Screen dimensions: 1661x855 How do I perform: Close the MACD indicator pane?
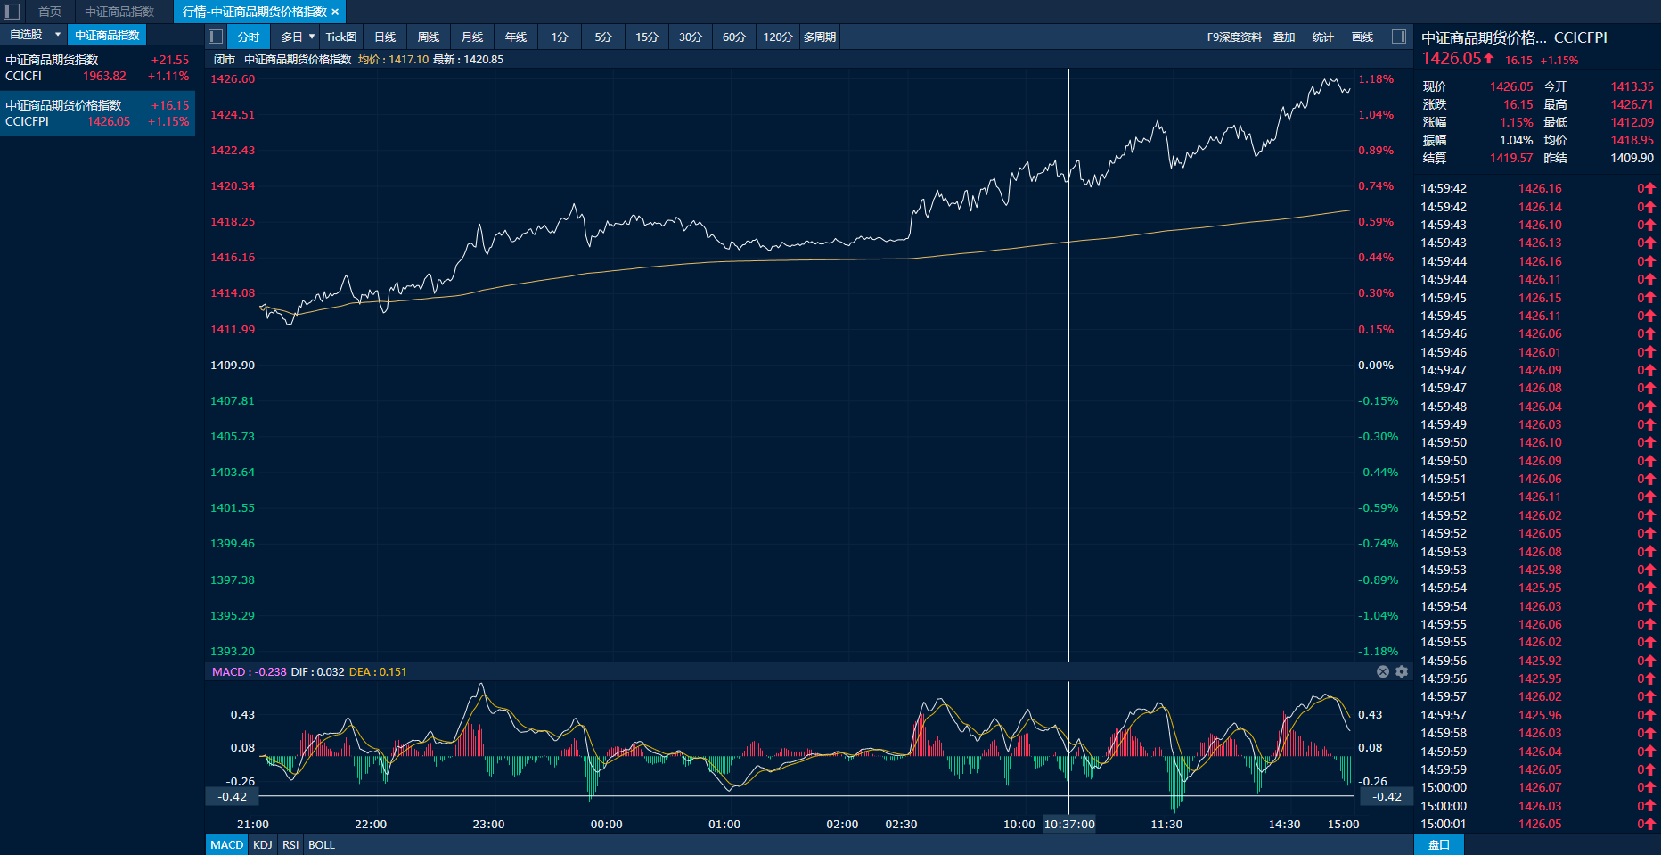[x=1383, y=671]
